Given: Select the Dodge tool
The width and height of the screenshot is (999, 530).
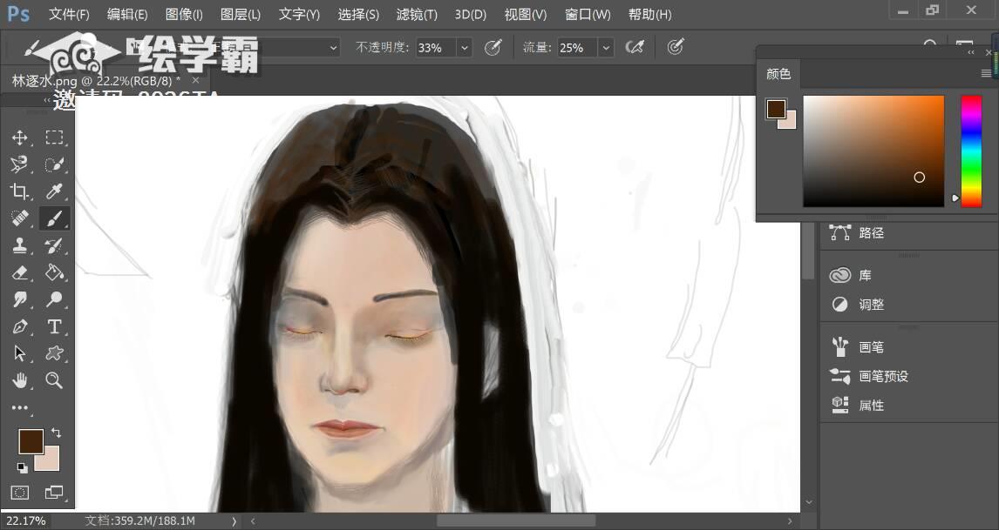Looking at the screenshot, I should (x=54, y=299).
